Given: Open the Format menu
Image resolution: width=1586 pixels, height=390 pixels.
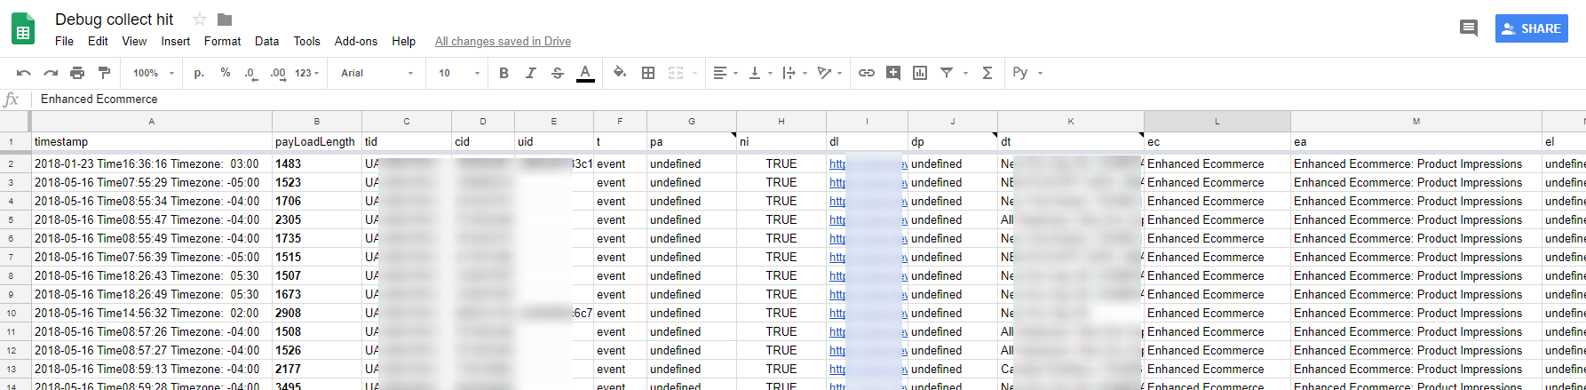Looking at the screenshot, I should pos(222,41).
